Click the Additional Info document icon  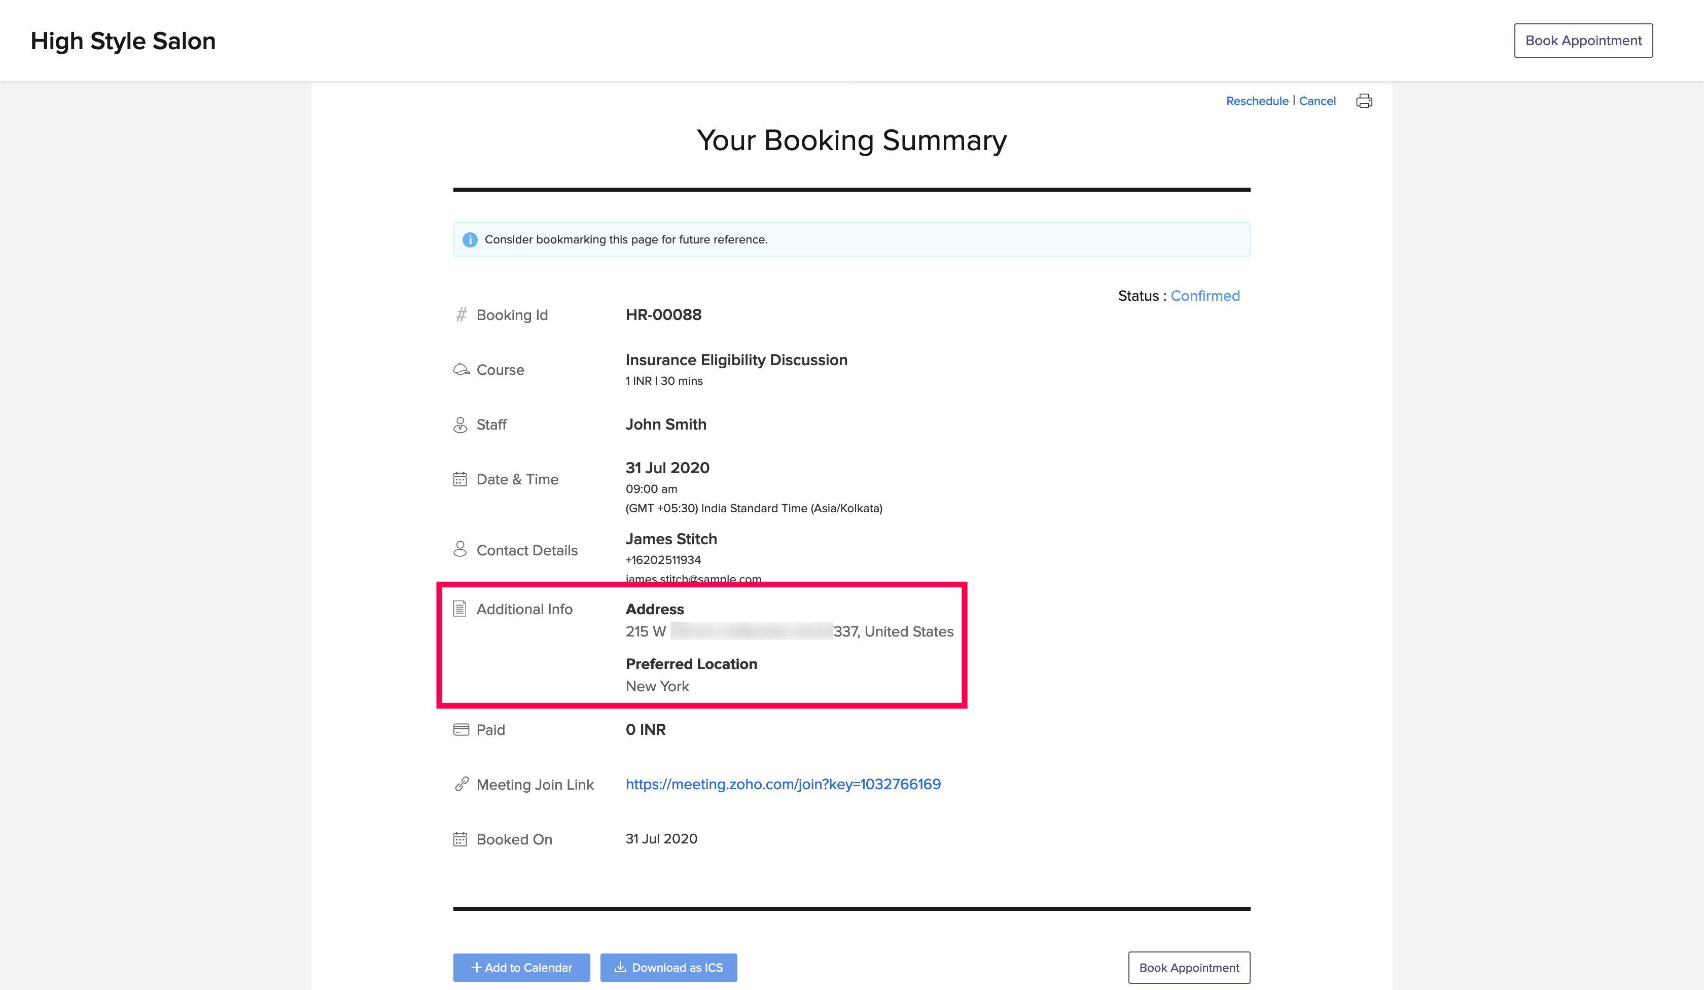(460, 609)
